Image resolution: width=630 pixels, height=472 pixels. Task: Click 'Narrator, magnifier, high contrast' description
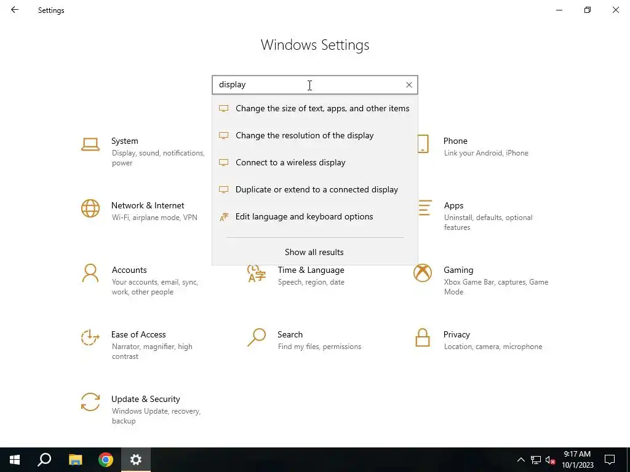(152, 351)
